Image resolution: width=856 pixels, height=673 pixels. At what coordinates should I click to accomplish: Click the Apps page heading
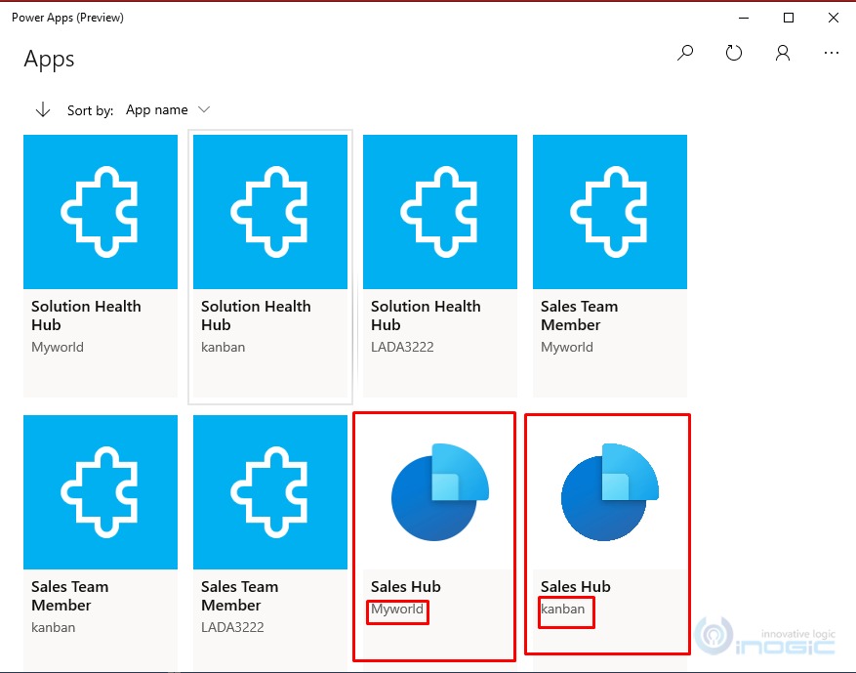49,59
